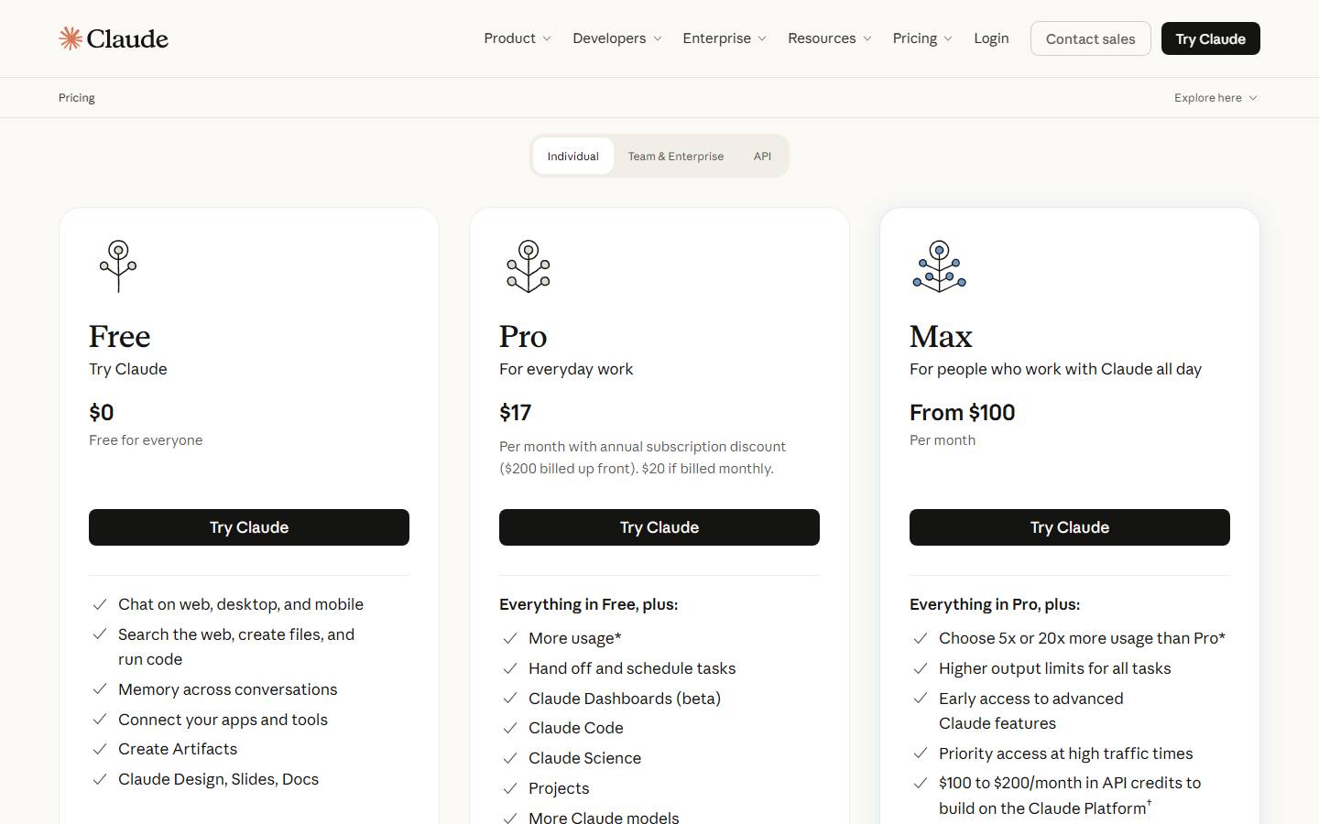Click checkmark beside Hand off and schedule tasks

(x=510, y=668)
